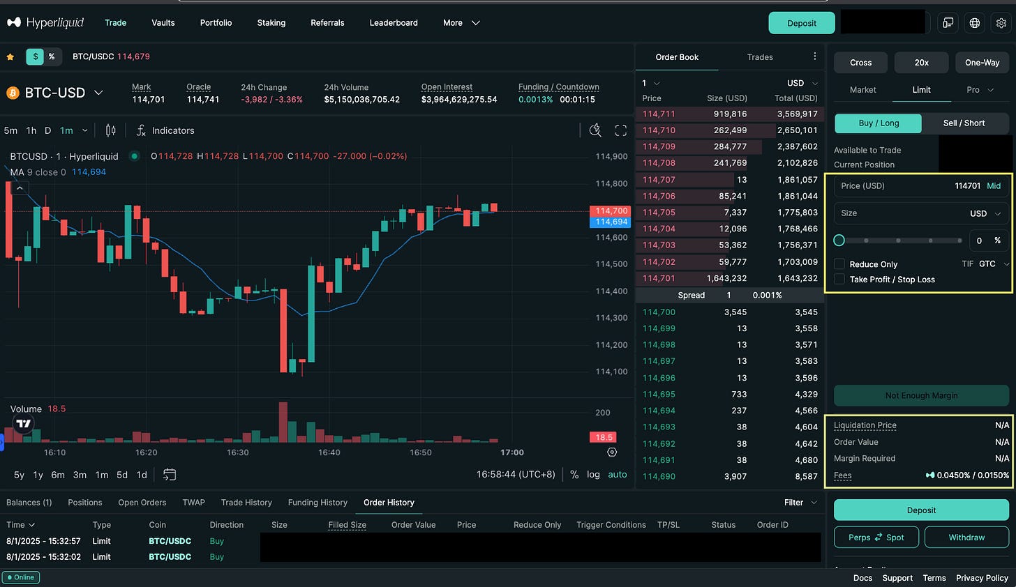Open the Order History Filter dropdown
Viewport: 1016px width, 587px height.
tap(800, 503)
